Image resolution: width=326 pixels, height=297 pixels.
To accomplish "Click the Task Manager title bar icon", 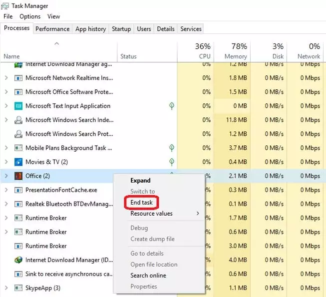I will (x=5, y=6).
